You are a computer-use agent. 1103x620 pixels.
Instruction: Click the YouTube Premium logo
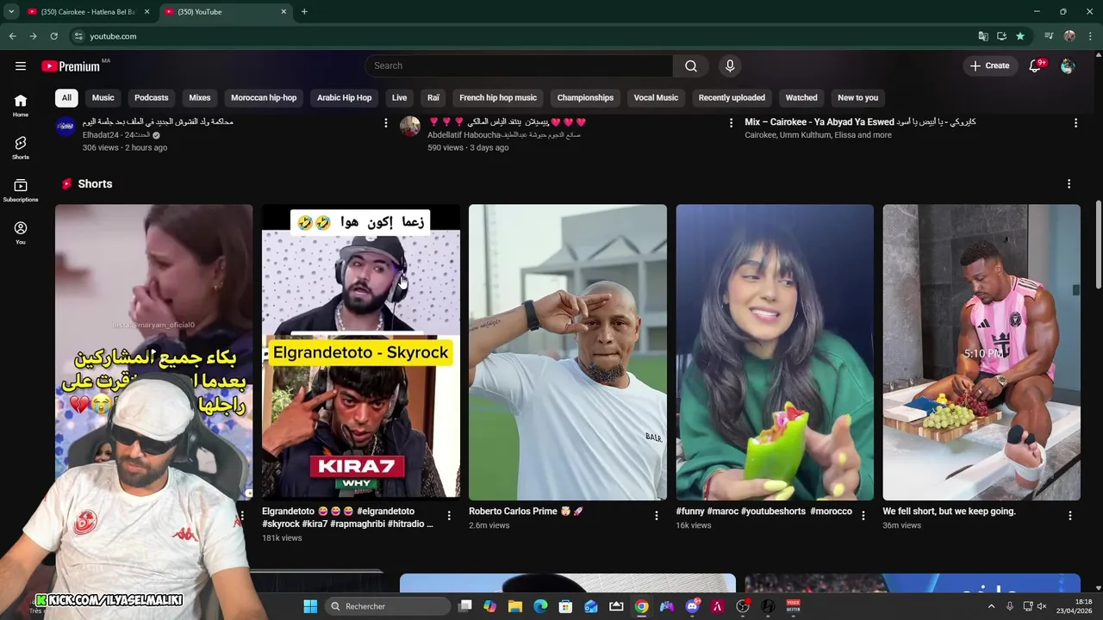[71, 66]
